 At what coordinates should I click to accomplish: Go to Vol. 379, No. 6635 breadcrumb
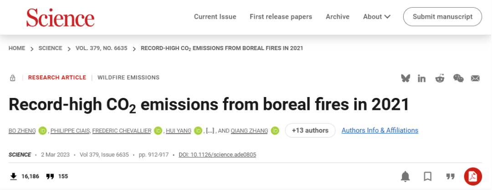tap(102, 48)
